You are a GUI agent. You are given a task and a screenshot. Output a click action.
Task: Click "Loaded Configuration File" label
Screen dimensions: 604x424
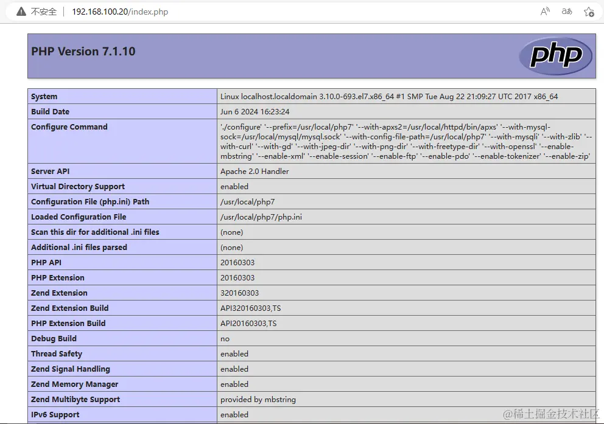coord(79,217)
